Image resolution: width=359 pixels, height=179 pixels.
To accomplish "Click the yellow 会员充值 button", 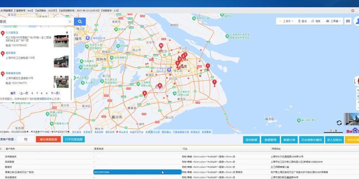I will (352, 140).
